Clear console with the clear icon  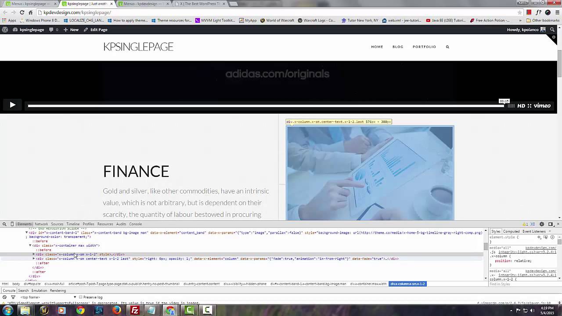(x=4, y=297)
